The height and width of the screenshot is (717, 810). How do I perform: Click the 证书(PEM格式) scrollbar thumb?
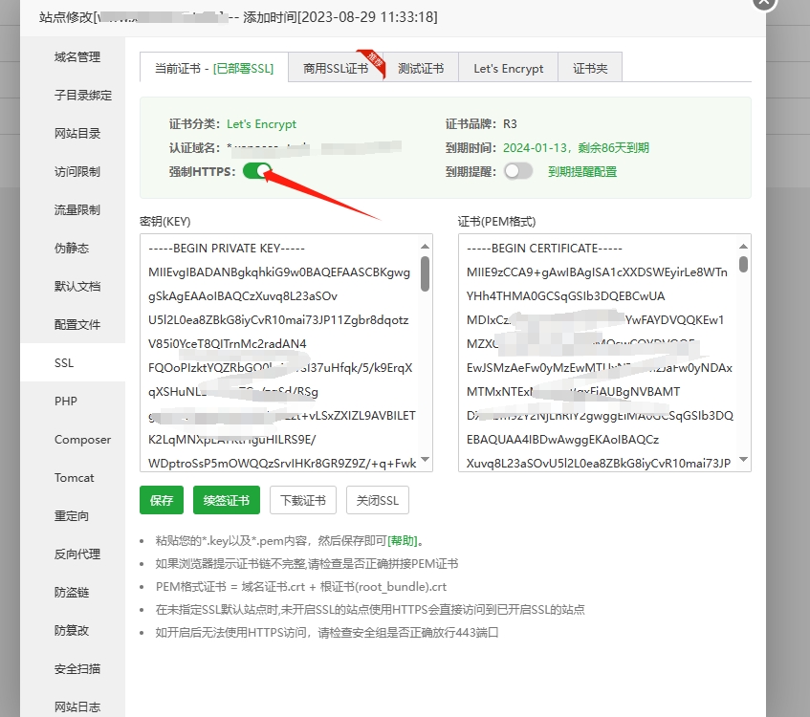[743, 264]
